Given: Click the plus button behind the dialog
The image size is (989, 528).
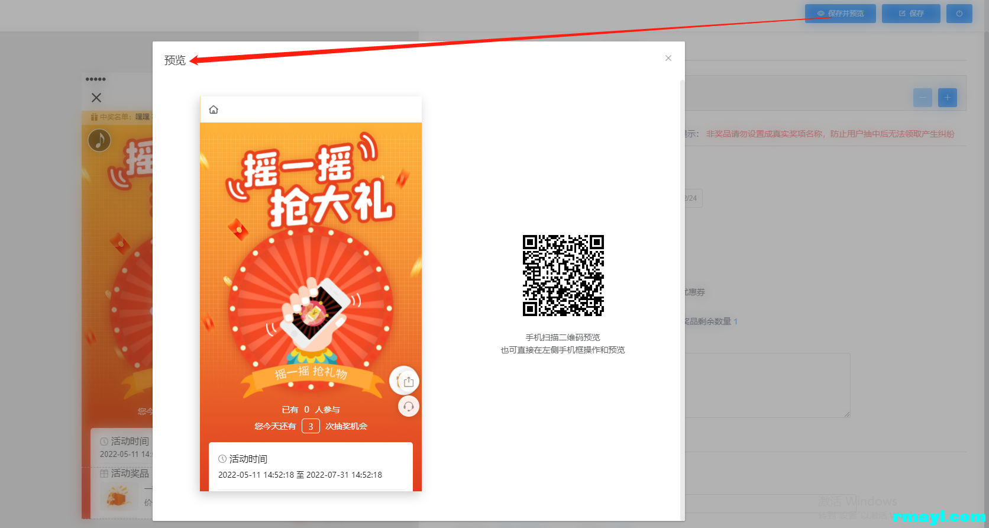Looking at the screenshot, I should click(948, 98).
